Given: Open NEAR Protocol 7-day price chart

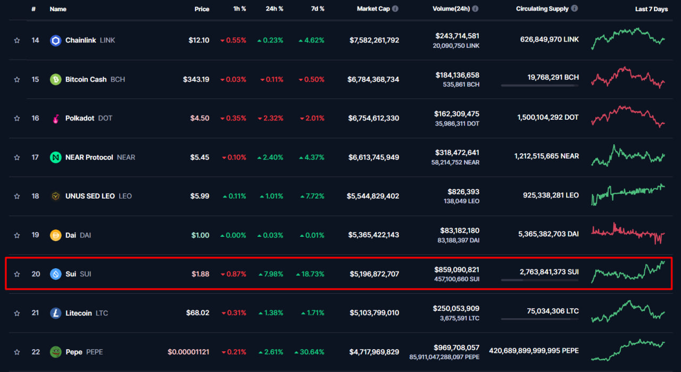Looking at the screenshot, I should [628, 155].
